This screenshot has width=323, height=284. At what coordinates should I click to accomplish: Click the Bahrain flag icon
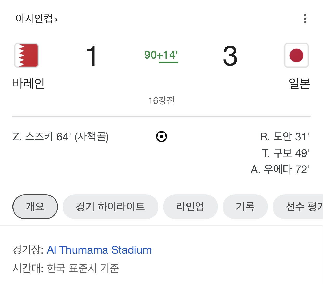pos(27,55)
